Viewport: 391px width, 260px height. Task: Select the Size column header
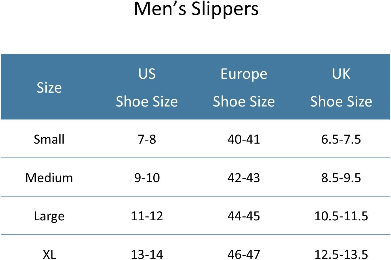point(49,88)
